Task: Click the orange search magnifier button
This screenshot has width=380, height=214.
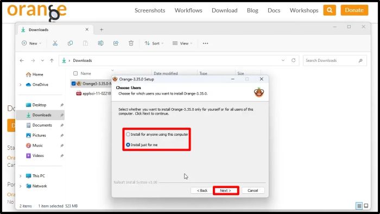Action: pyautogui.click(x=330, y=10)
